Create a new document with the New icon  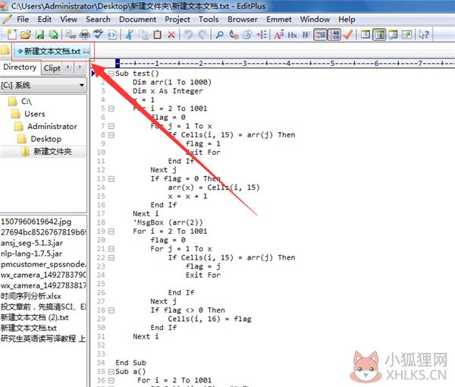12,35
